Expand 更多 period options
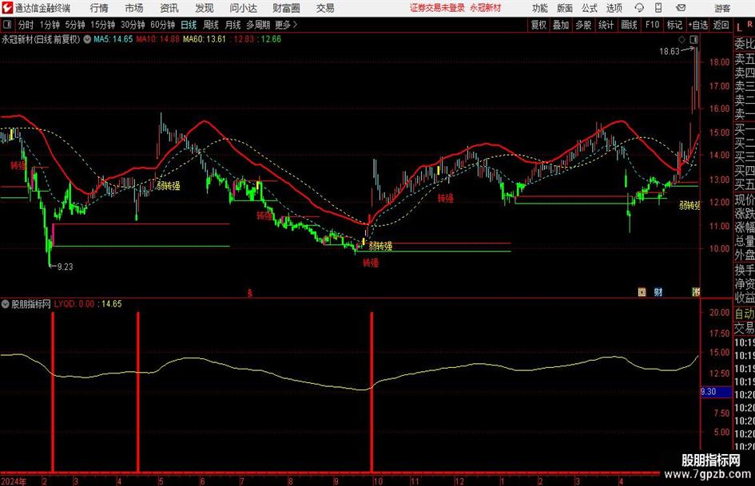 (287, 25)
